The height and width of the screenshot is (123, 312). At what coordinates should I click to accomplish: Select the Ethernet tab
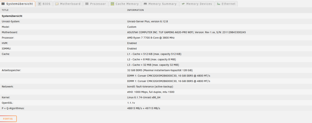click(x=226, y=4)
